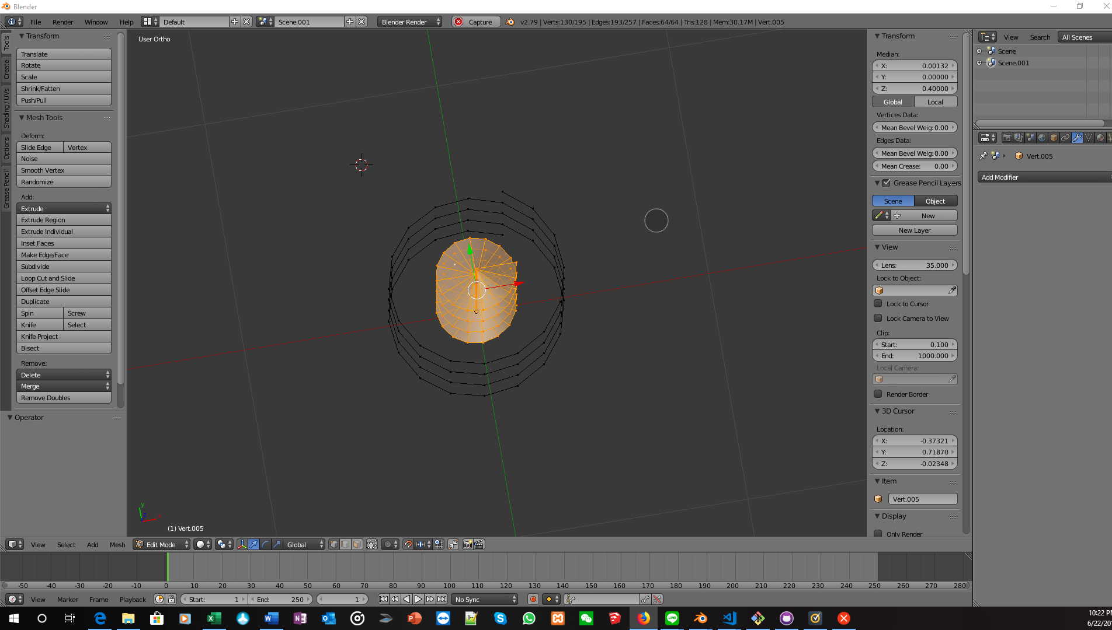Enable Lock Camera to View checkbox
This screenshot has width=1112, height=630.
(878, 318)
